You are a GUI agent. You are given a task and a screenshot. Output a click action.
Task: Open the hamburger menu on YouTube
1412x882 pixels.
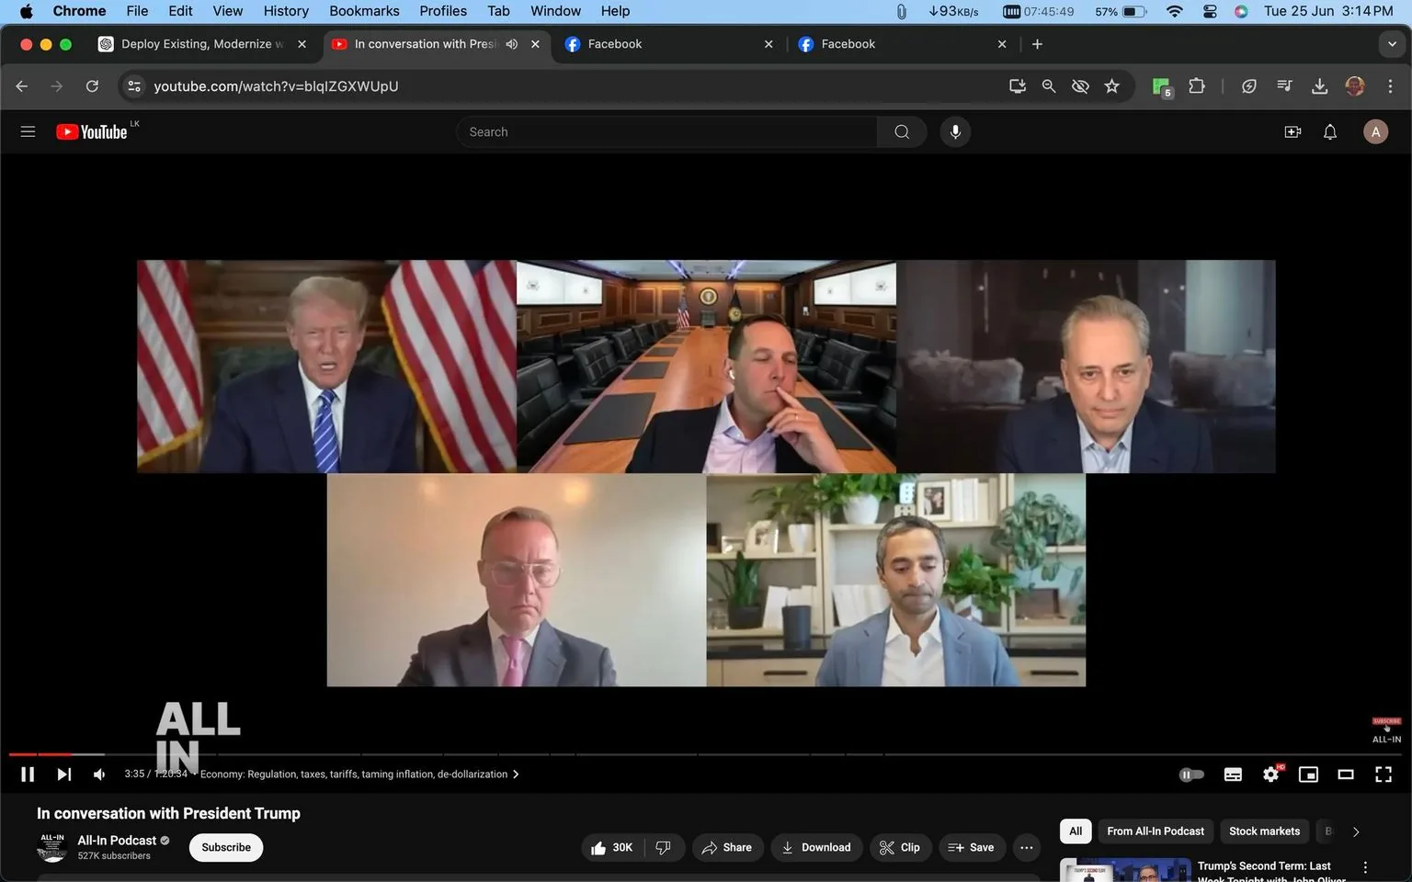click(28, 131)
